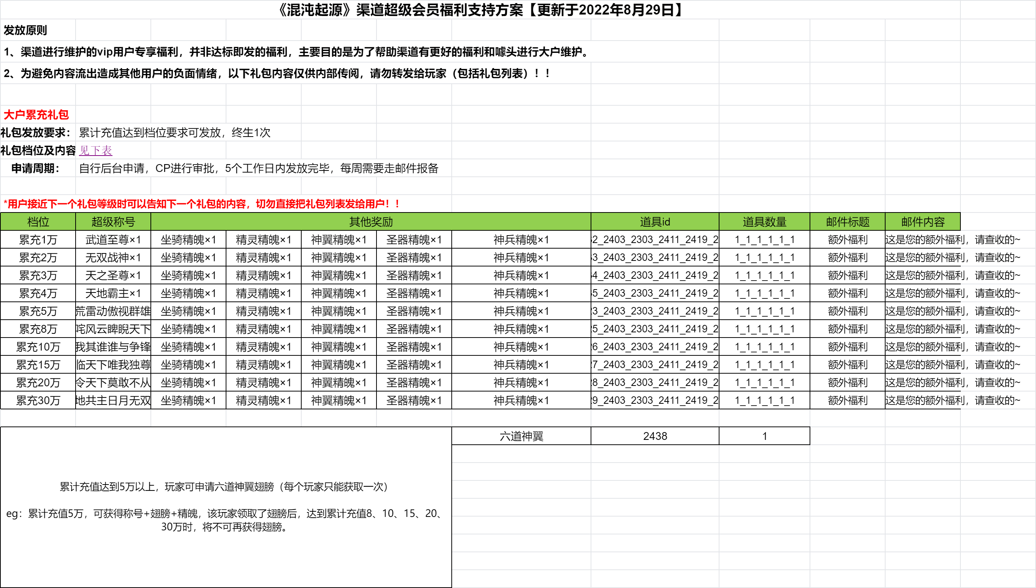
Task: Click 坐骑精魄×1 in the 累充8万 row
Action: pos(188,329)
